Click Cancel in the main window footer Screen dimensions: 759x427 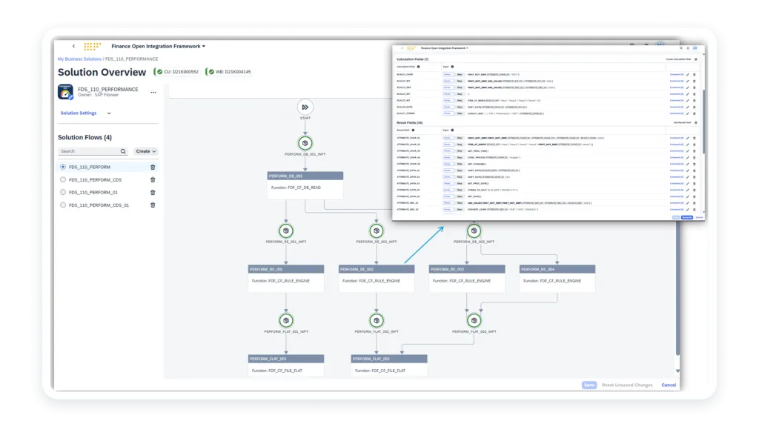(669, 385)
